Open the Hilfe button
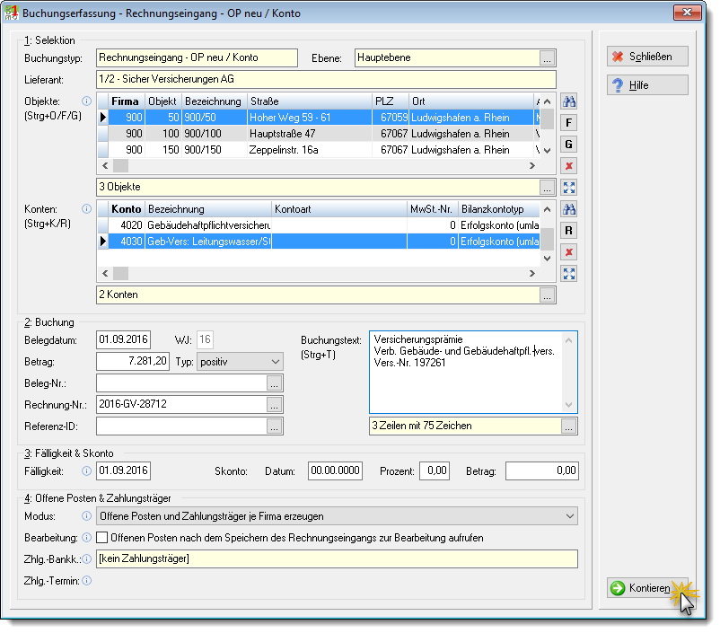 [647, 85]
